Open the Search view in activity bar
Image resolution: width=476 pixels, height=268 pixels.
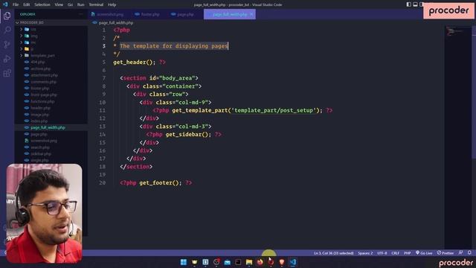coord(7,30)
